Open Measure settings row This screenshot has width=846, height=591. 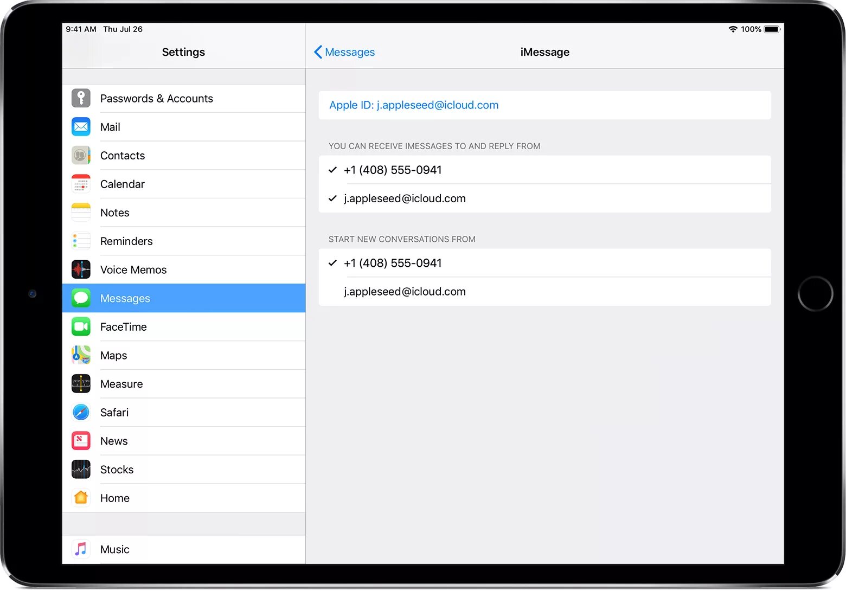184,384
